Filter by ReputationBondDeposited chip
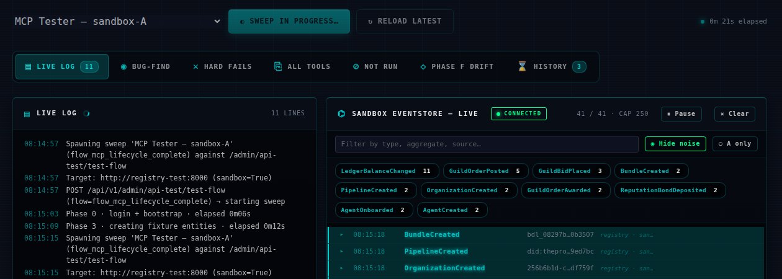 [670, 190]
